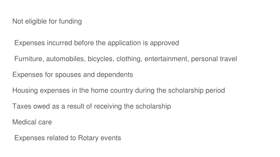
Task: Click the words "personal travel"
Action: [214, 59]
